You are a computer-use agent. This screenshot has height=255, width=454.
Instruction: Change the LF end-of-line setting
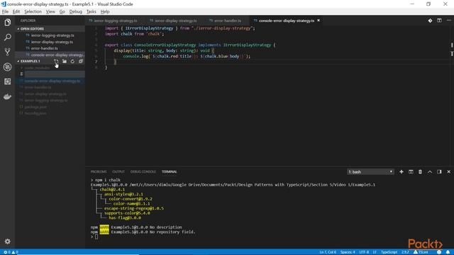(375, 252)
